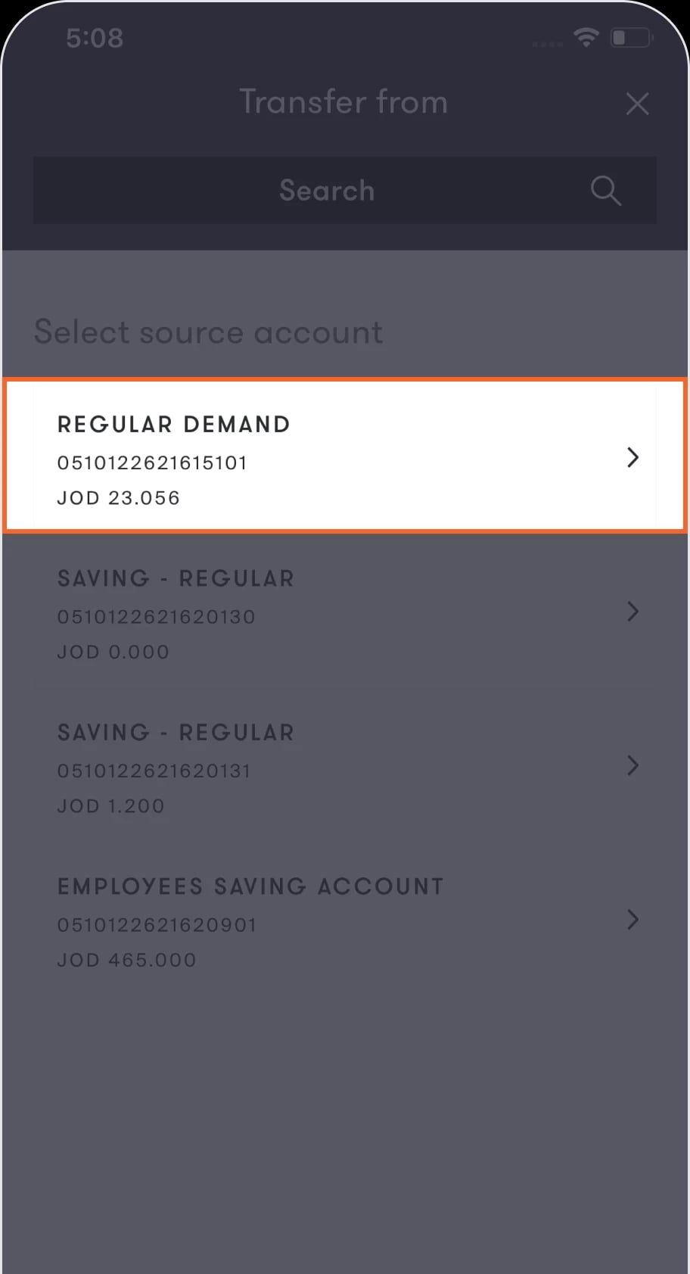Close the Transfer from dialog
690x1274 pixels.
tap(637, 104)
